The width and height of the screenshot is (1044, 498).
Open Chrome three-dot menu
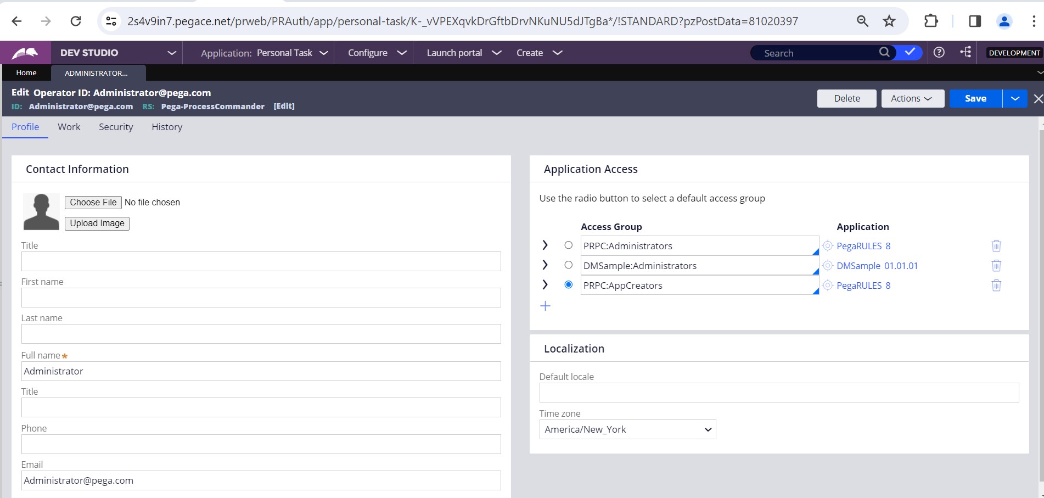pyautogui.click(x=1034, y=21)
